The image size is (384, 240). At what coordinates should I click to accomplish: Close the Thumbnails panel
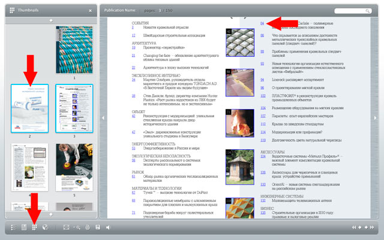[x=90, y=11]
